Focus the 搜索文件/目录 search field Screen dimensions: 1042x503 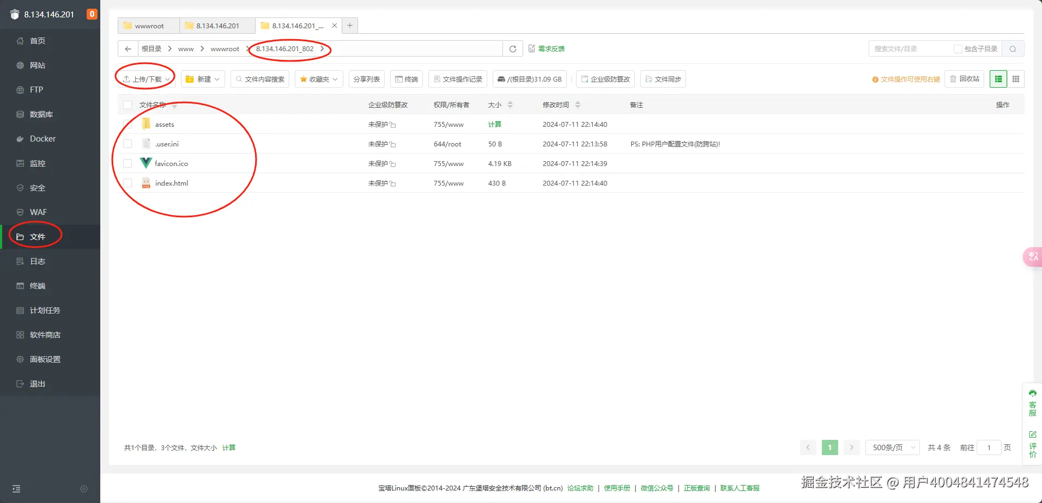(x=910, y=49)
